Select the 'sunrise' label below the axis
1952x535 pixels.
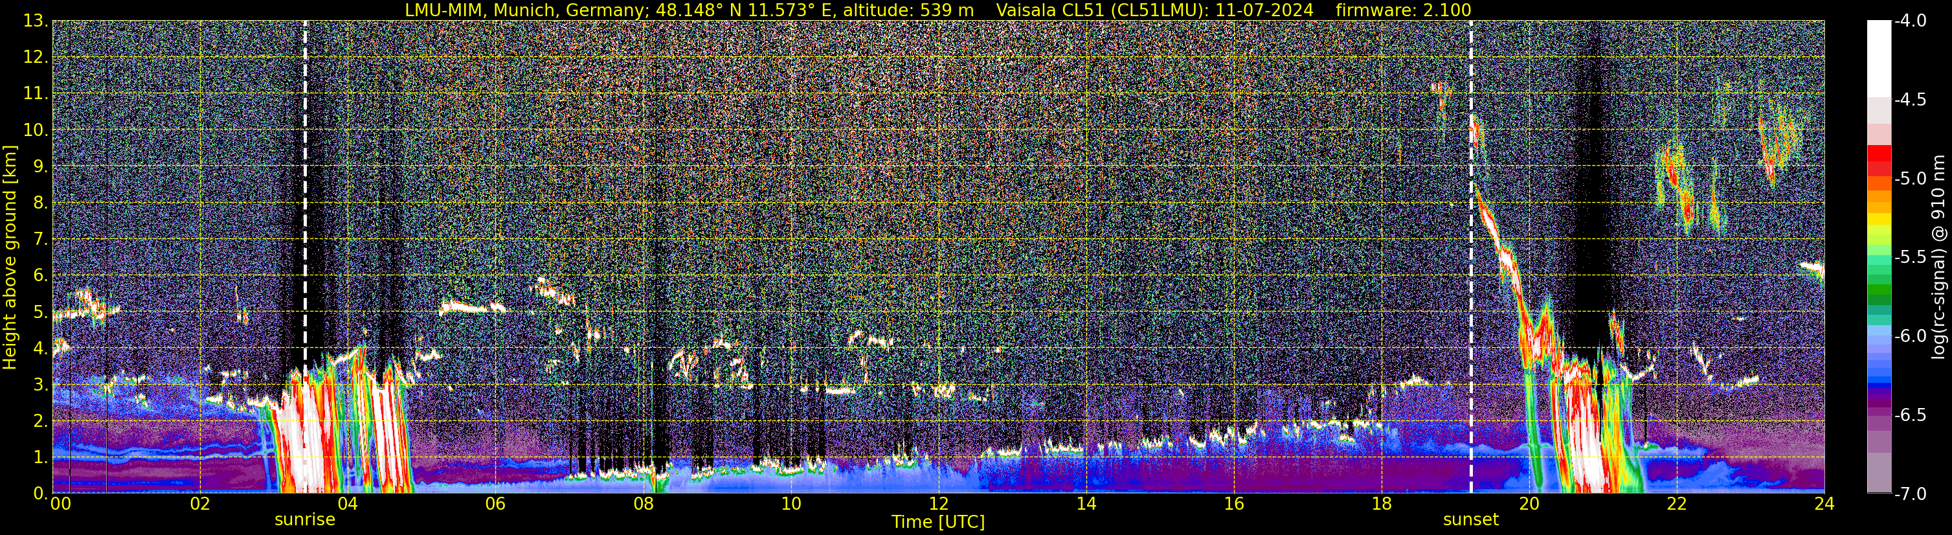point(305,520)
